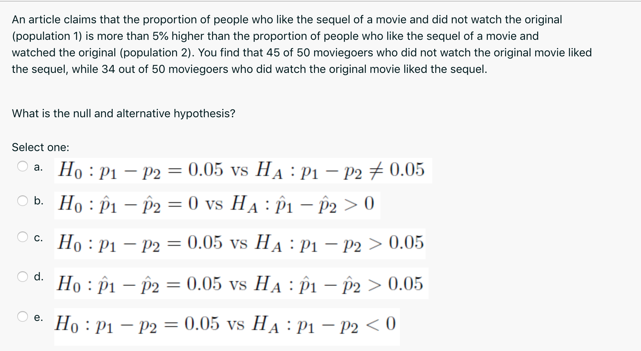Click the label letter c
641x351 pixels.
tap(38, 238)
